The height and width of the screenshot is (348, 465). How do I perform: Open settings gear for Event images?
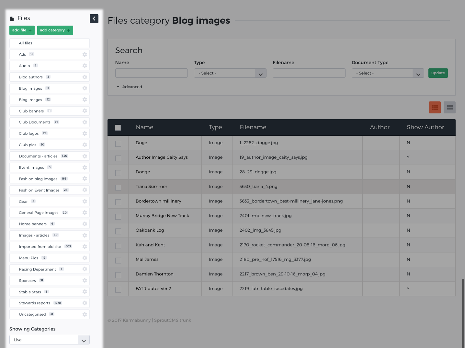tap(85, 168)
